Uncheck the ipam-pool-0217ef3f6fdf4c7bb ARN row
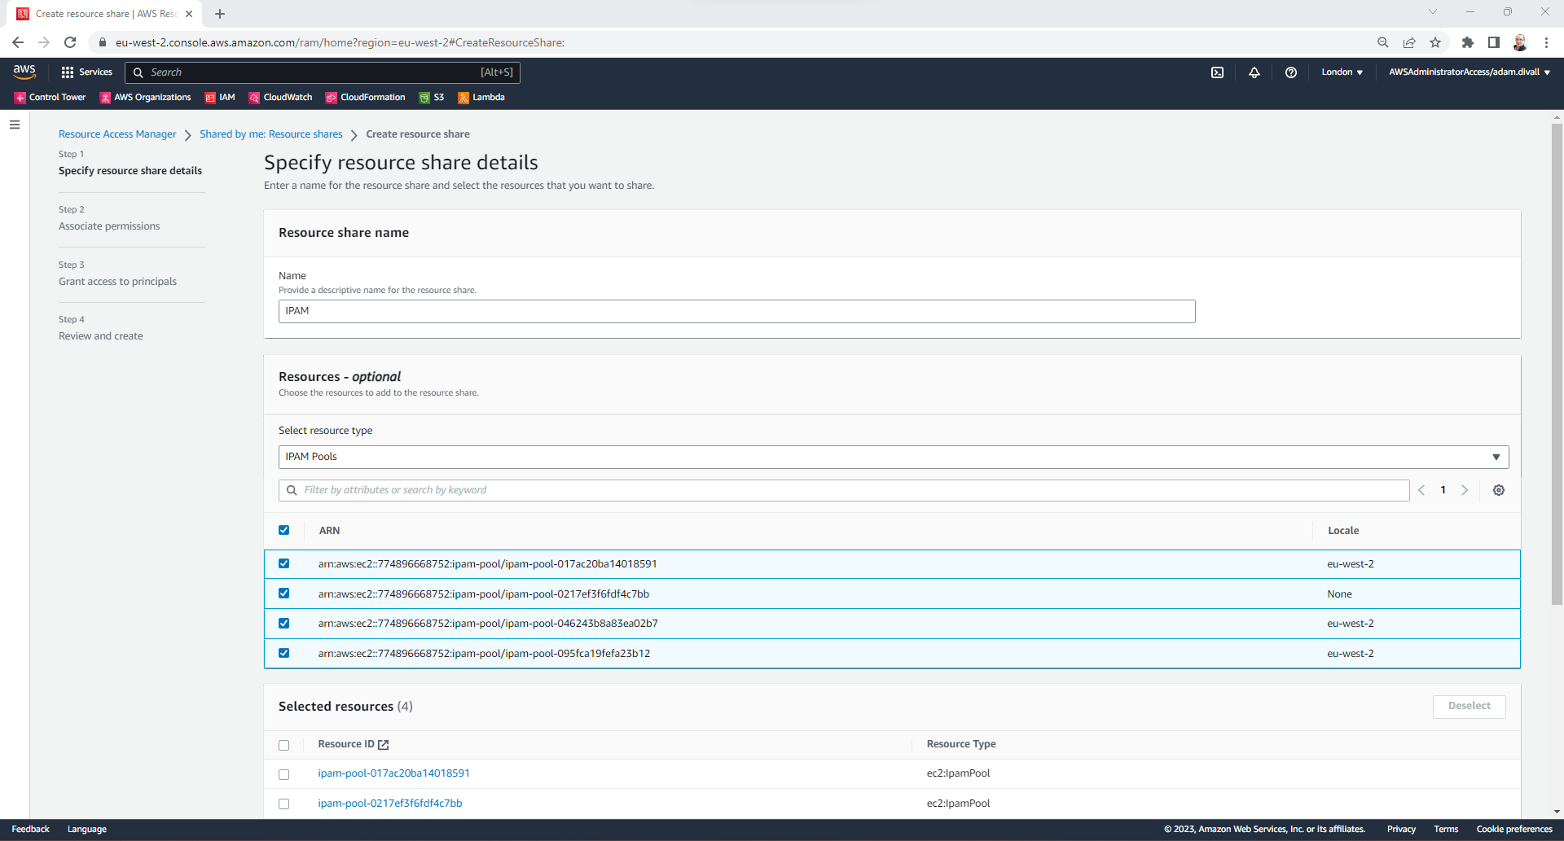1564x841 pixels. (x=284, y=594)
